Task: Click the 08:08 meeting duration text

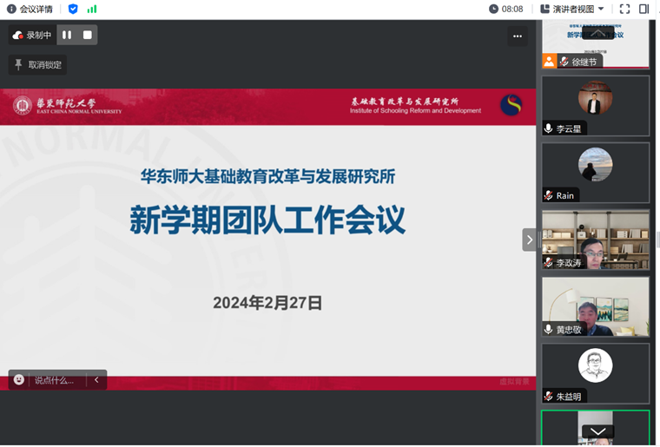Action: click(x=512, y=10)
